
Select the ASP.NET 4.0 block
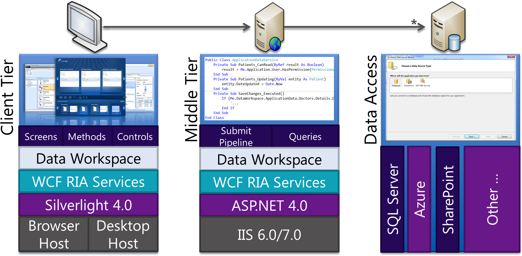pyautogui.click(x=269, y=205)
